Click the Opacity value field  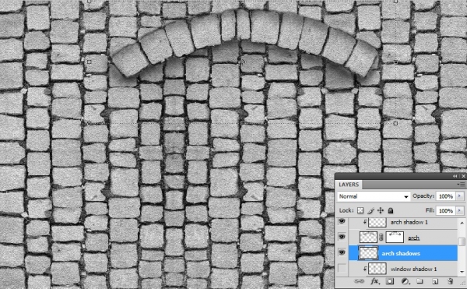point(445,196)
